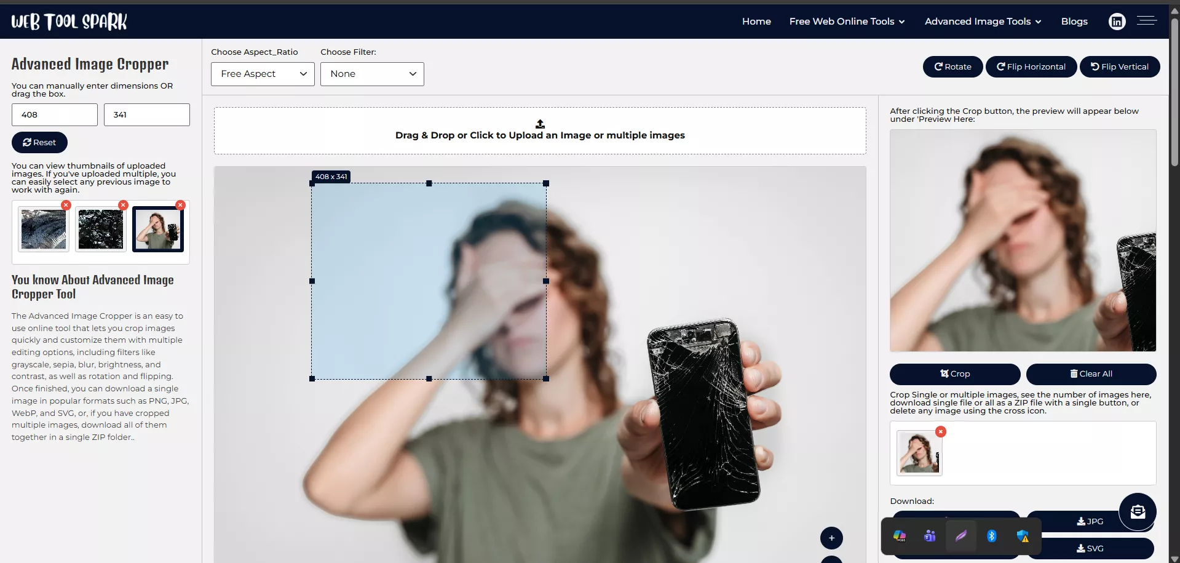Open the Choose Filter dropdown
Viewport: 1180px width, 563px height.
point(372,74)
